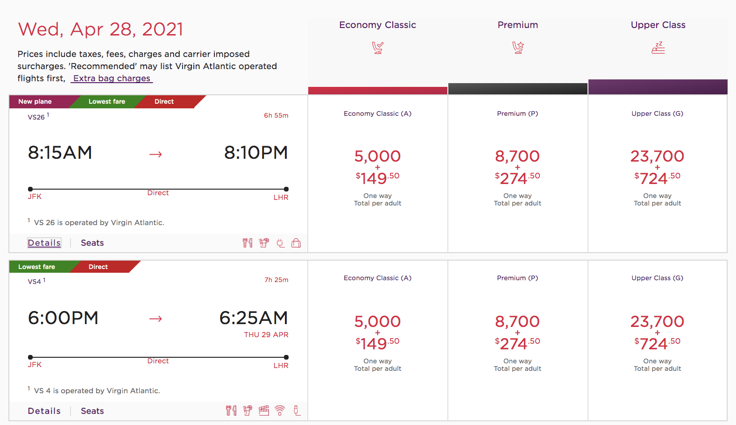This screenshot has width=736, height=425.
Task: Expand Details for flight VS4
Action: 44,411
